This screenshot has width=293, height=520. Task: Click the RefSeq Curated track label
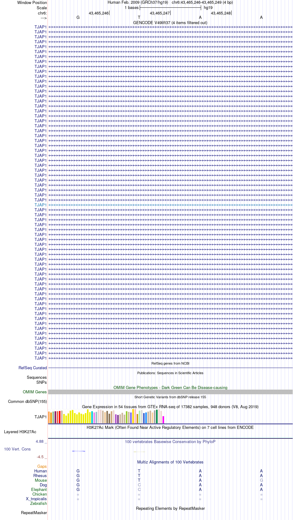coord(33,368)
